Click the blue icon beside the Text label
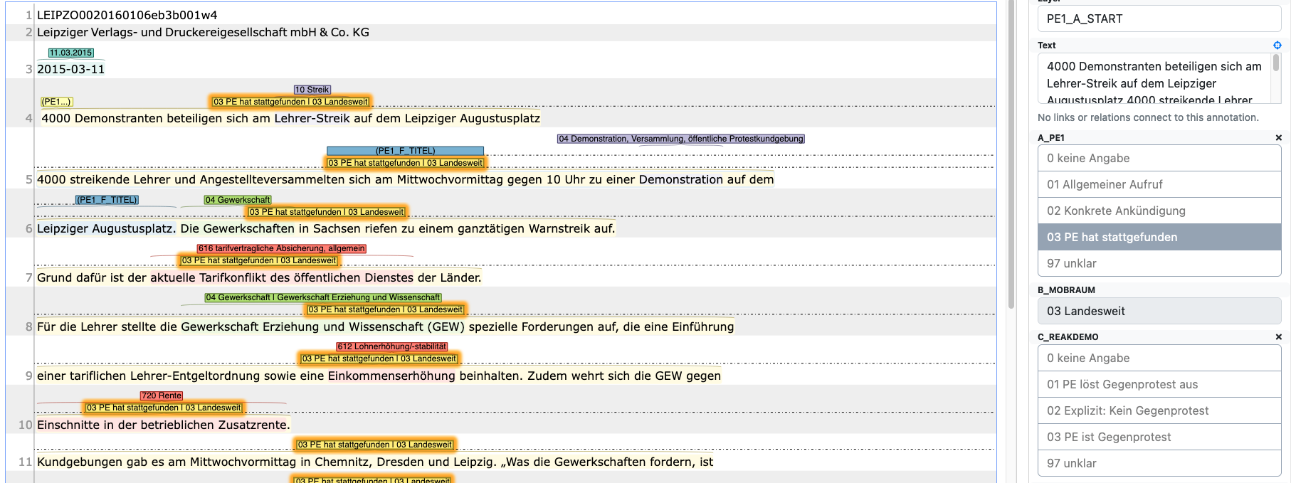The width and height of the screenshot is (1291, 483). [1277, 46]
